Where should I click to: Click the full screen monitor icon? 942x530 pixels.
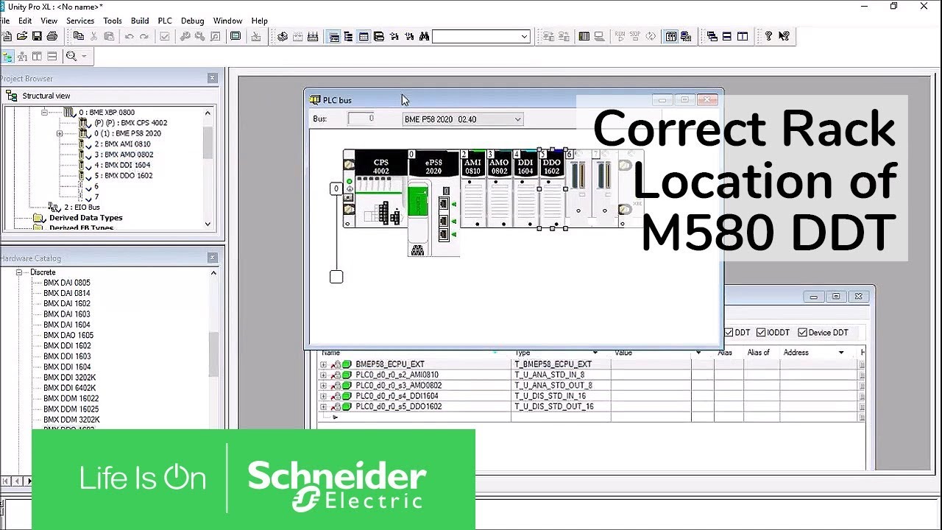(x=235, y=36)
